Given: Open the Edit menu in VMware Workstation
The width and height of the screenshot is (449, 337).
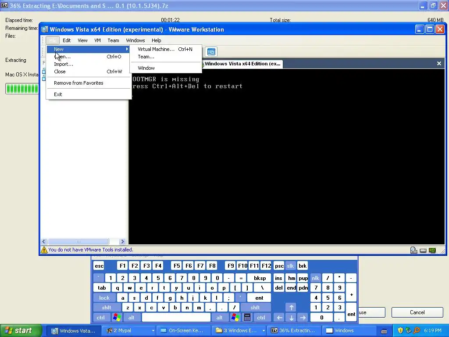Looking at the screenshot, I should [x=67, y=40].
